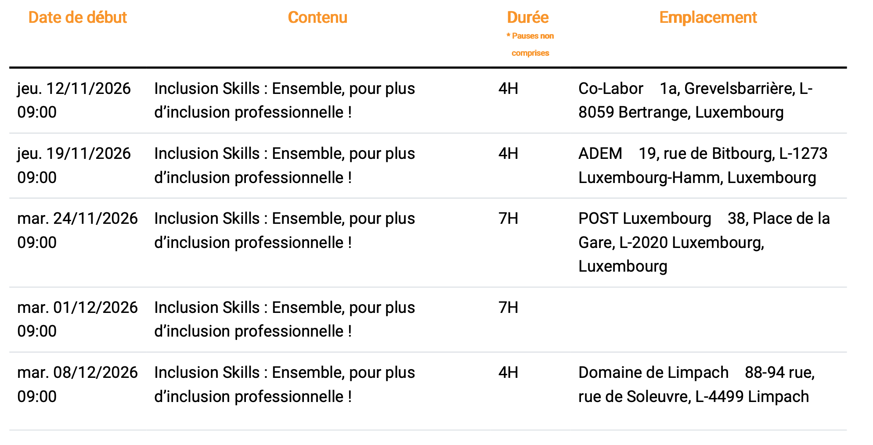Click the 7H duration for 01/12/2026
Screen dimensions: 873x445
pos(508,308)
